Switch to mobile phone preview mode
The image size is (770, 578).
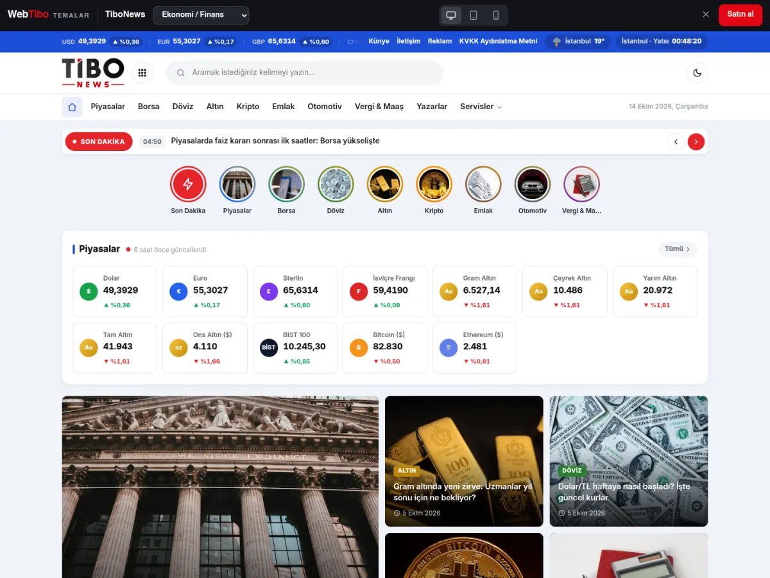tap(496, 15)
